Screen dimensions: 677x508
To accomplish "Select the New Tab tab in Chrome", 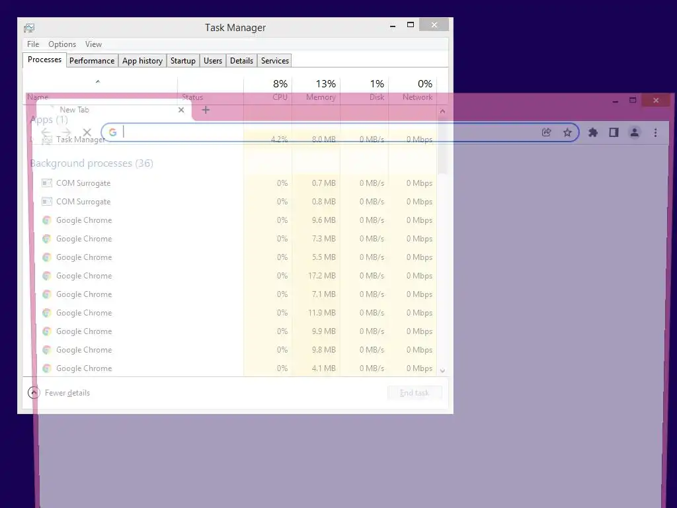I will click(x=112, y=110).
